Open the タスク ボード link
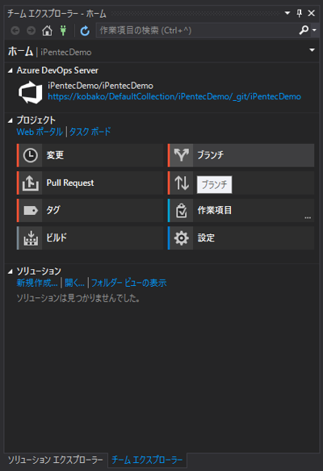Screen dimensions: 323x471 (90, 132)
